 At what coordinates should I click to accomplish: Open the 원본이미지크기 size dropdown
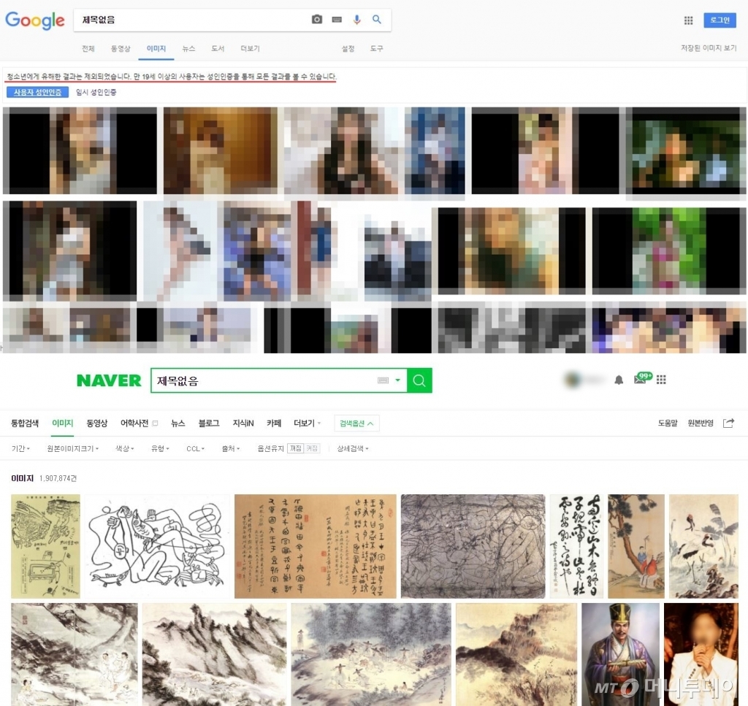pos(72,448)
